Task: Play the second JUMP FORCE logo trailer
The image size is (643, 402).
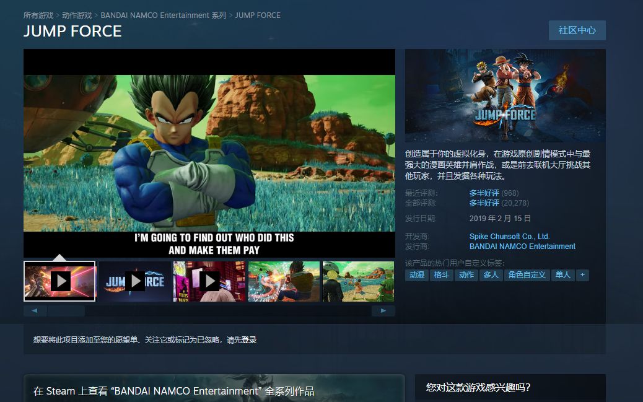Action: click(x=134, y=281)
